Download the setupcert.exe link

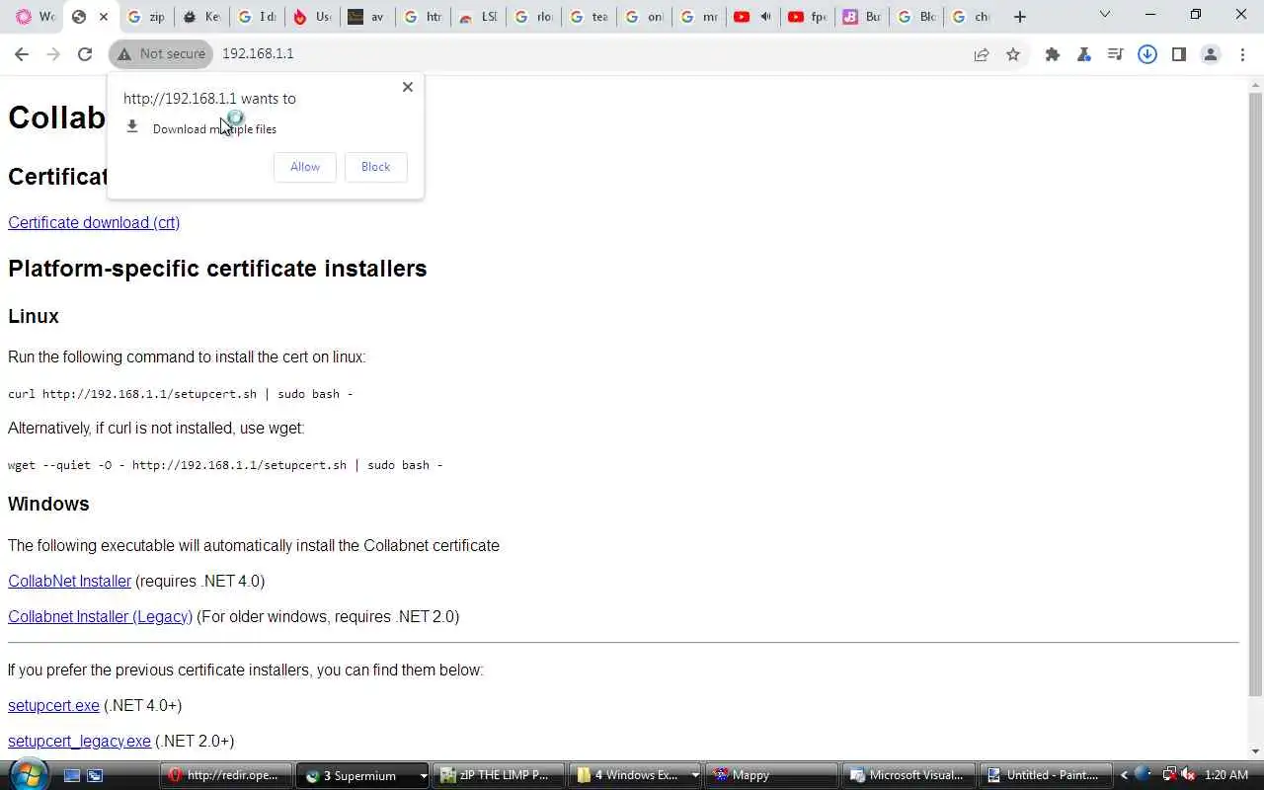tap(53, 705)
